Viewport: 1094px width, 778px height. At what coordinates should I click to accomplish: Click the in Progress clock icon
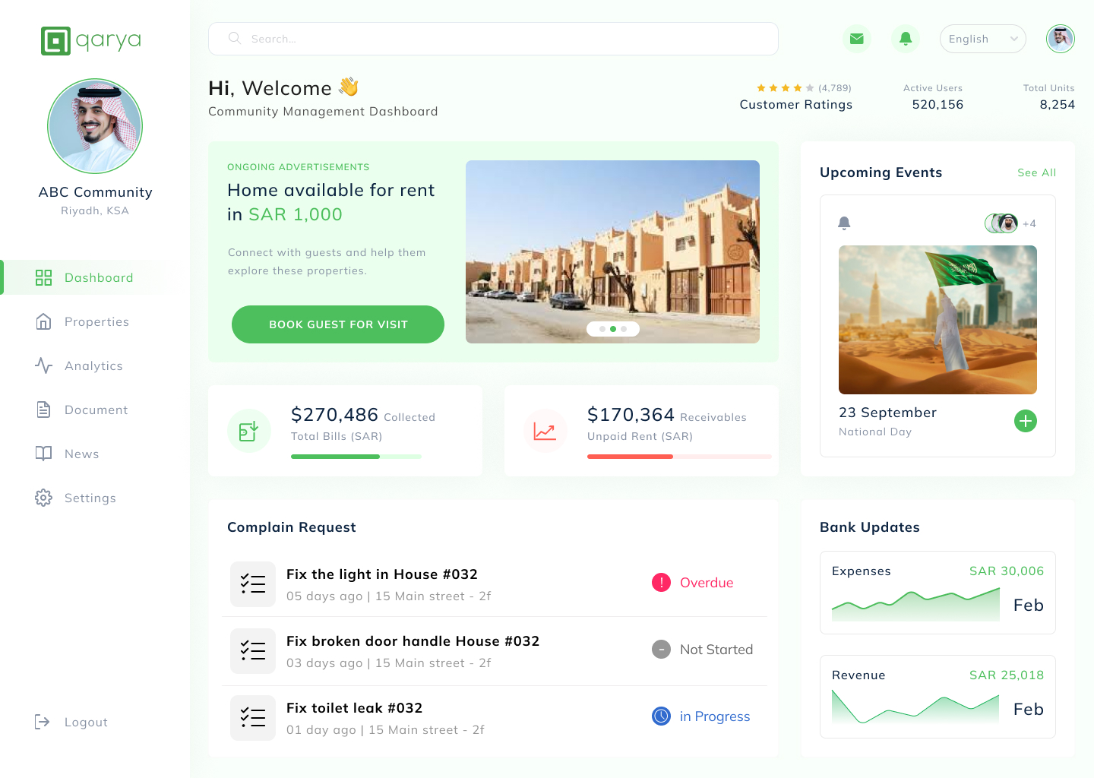click(661, 716)
